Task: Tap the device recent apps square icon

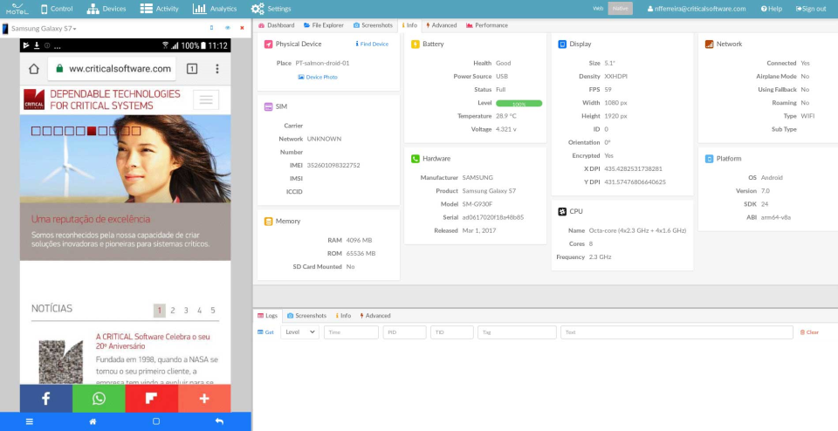Action: tap(156, 421)
